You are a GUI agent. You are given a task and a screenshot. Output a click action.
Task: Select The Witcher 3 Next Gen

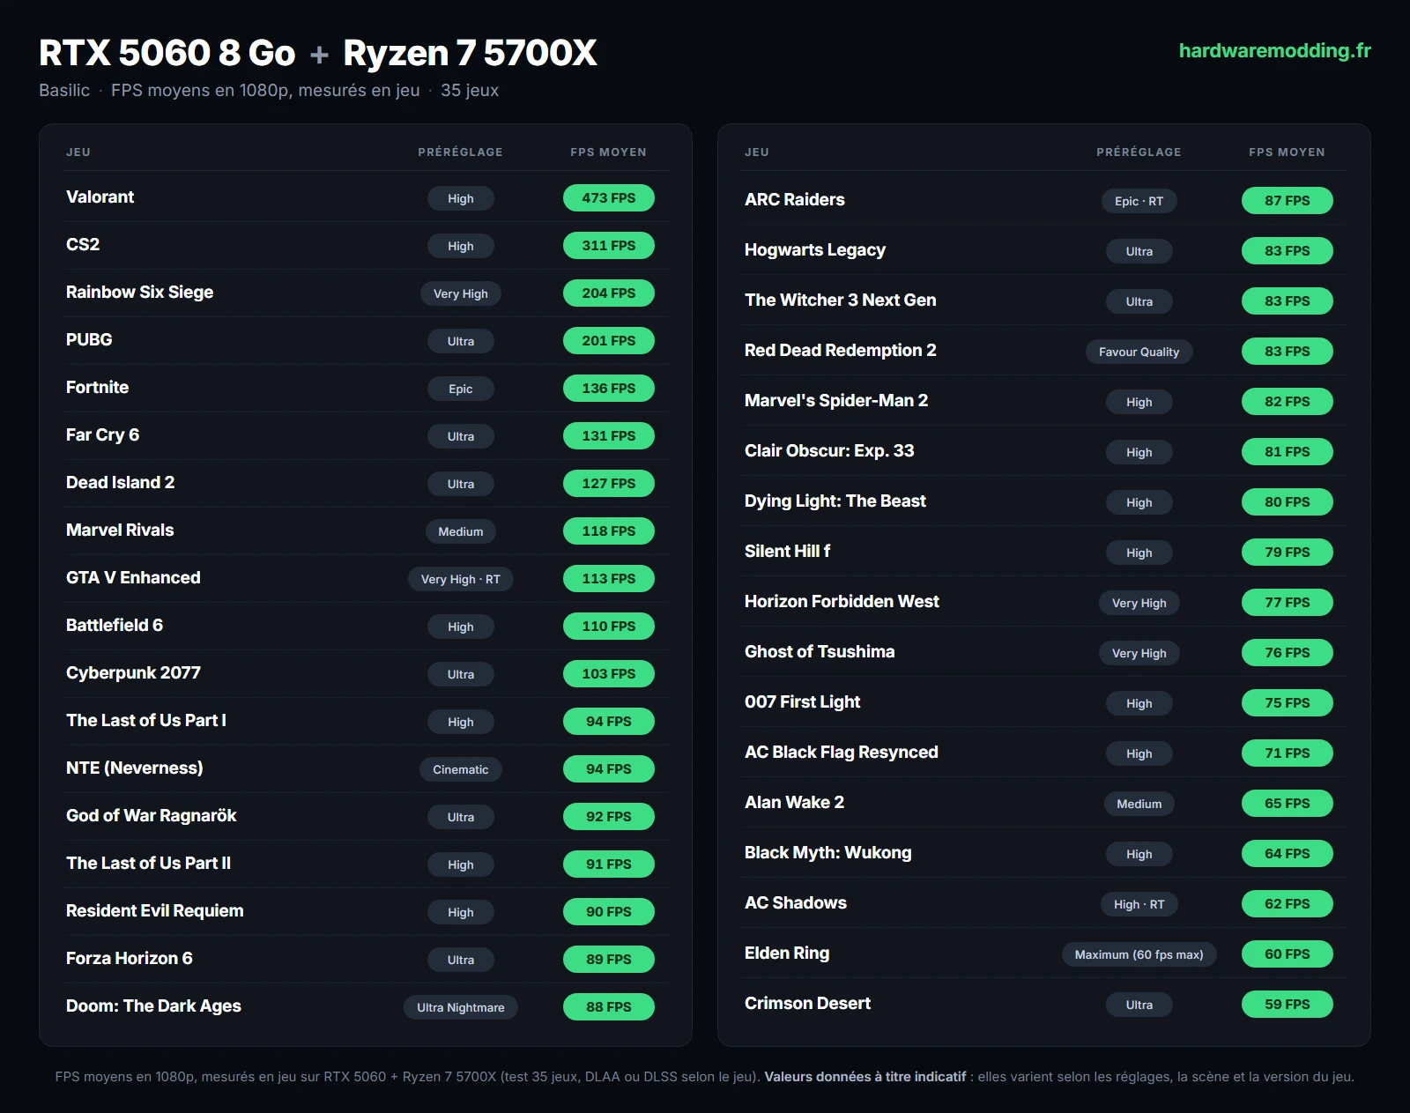pyautogui.click(x=840, y=301)
